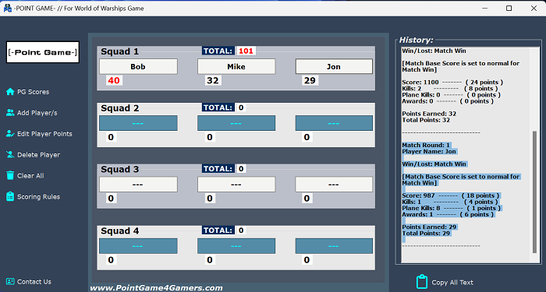Viewport: 546px width, 292px height.
Task: Click 'Total Points: 32' in History
Action: pos(426,120)
